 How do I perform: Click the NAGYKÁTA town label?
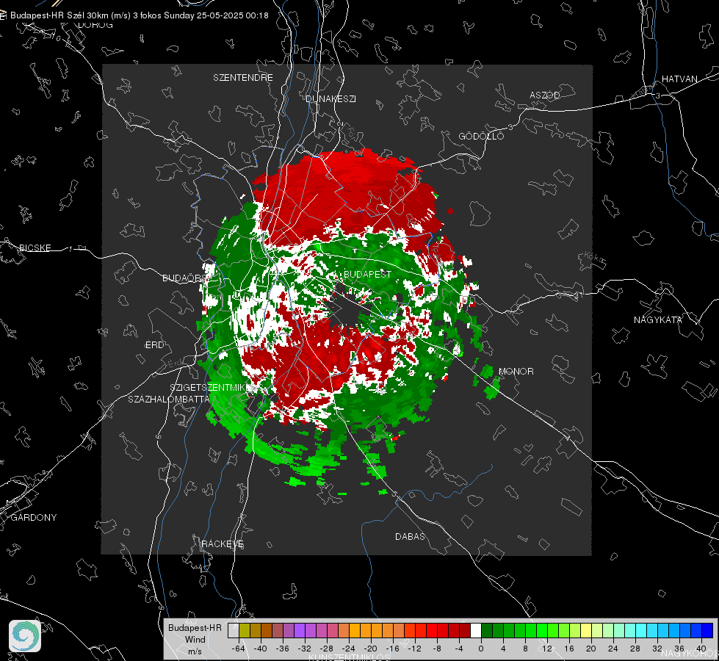pos(658,319)
